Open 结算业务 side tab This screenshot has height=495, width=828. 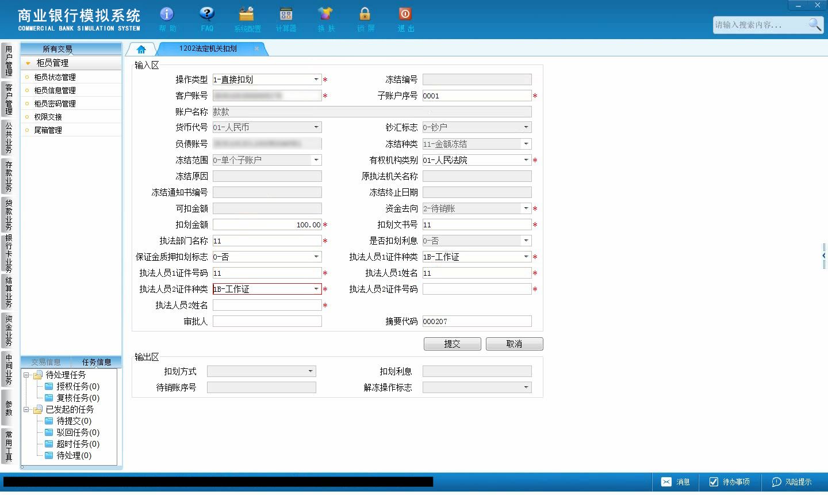click(9, 292)
